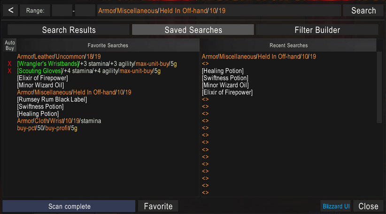This screenshot has width=386, height=214.
Task: Select buy-pct/50/buy-profit/5g favorite search
Action: point(47,128)
